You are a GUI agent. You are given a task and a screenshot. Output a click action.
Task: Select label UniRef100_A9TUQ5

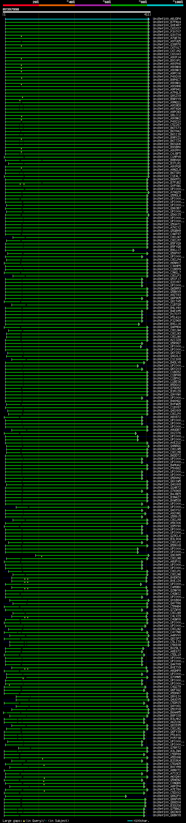tap(167, 41)
